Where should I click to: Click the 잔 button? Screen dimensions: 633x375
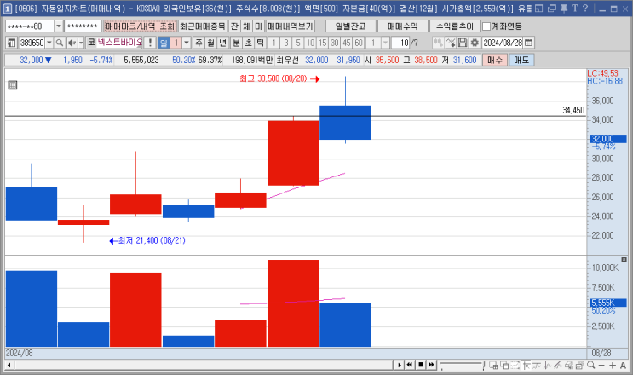(234, 26)
